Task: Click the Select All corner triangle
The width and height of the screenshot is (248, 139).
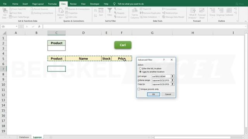Action: point(4,33)
